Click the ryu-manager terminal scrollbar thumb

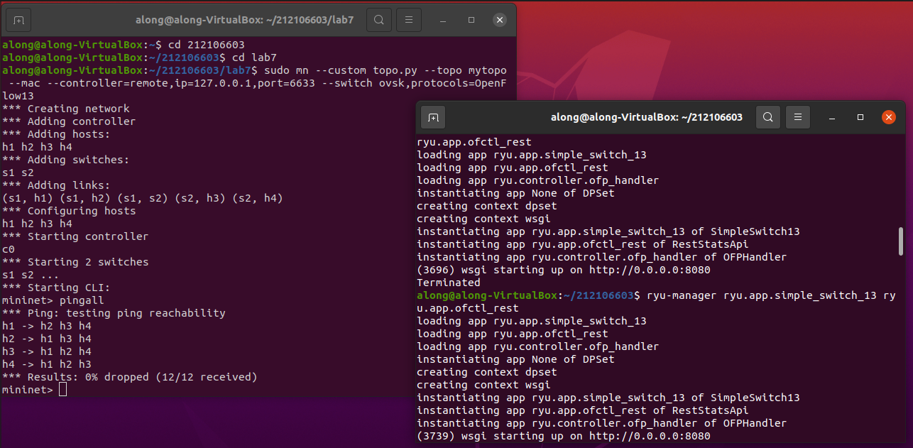click(901, 241)
